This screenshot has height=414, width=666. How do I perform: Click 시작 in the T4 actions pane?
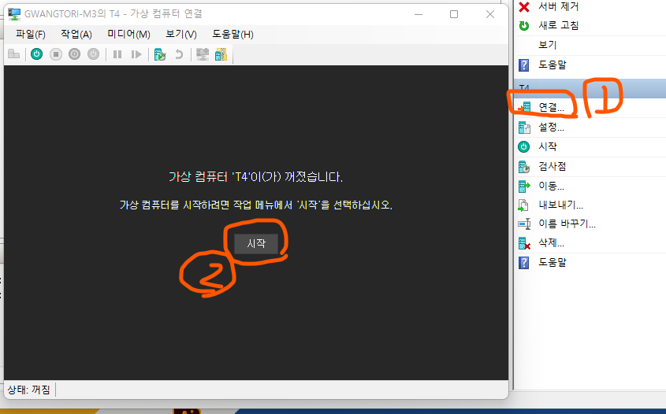pyautogui.click(x=548, y=146)
